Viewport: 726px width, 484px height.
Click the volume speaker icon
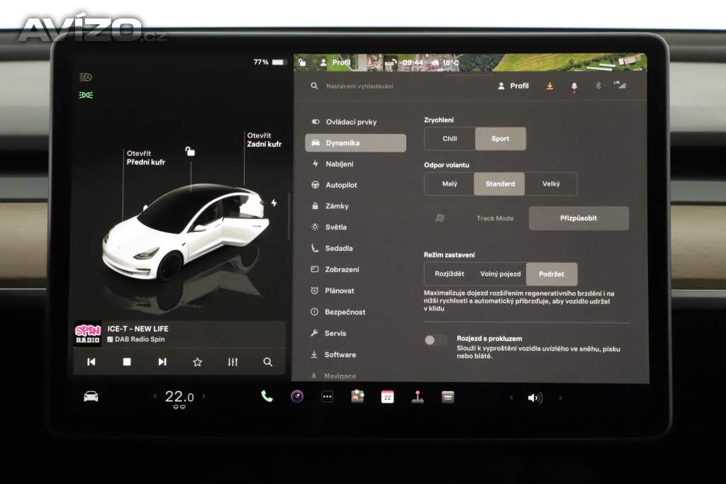(535, 398)
